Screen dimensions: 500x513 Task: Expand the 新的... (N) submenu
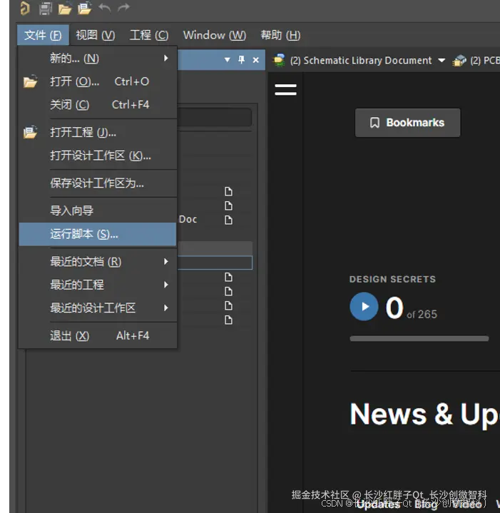click(x=98, y=59)
